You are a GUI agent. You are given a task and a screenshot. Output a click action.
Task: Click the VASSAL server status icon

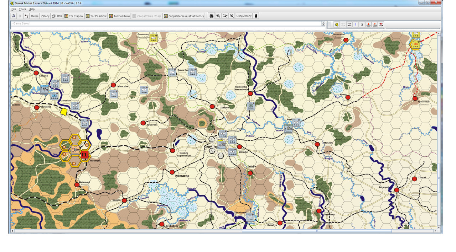(336, 25)
